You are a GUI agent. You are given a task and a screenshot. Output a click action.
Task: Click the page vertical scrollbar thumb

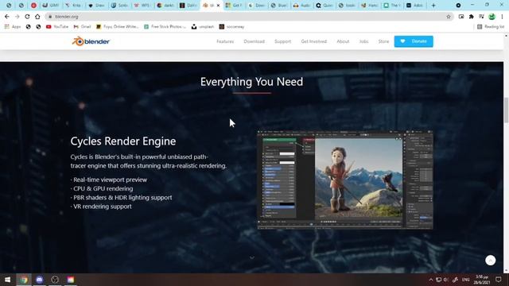click(506, 110)
